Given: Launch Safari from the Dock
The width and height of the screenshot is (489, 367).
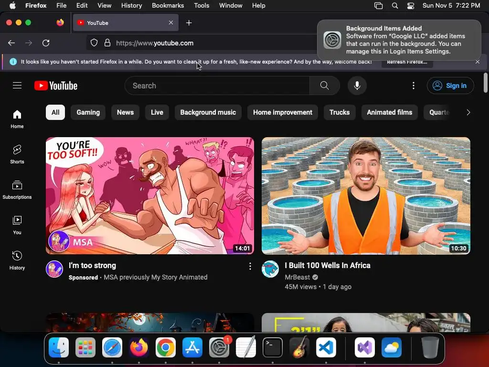Looking at the screenshot, I should 112,347.
